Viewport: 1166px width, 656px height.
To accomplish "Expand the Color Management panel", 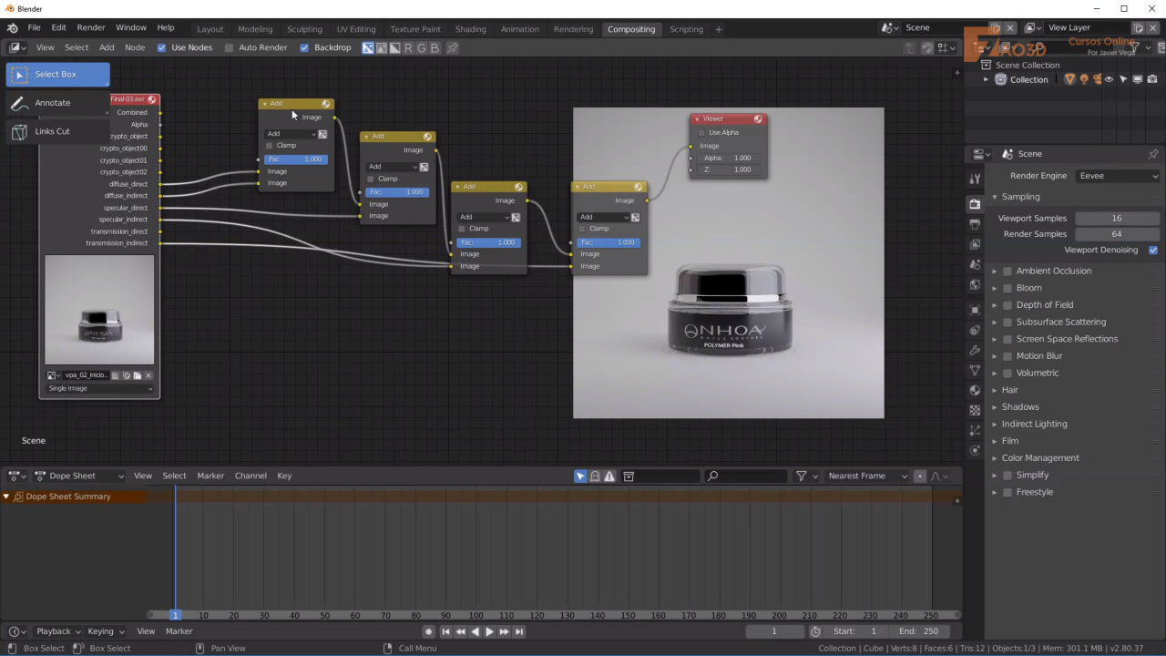I will 995,457.
